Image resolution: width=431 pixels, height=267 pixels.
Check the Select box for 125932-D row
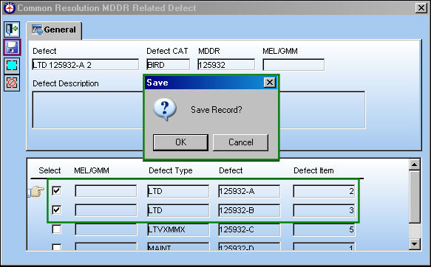[x=57, y=247]
